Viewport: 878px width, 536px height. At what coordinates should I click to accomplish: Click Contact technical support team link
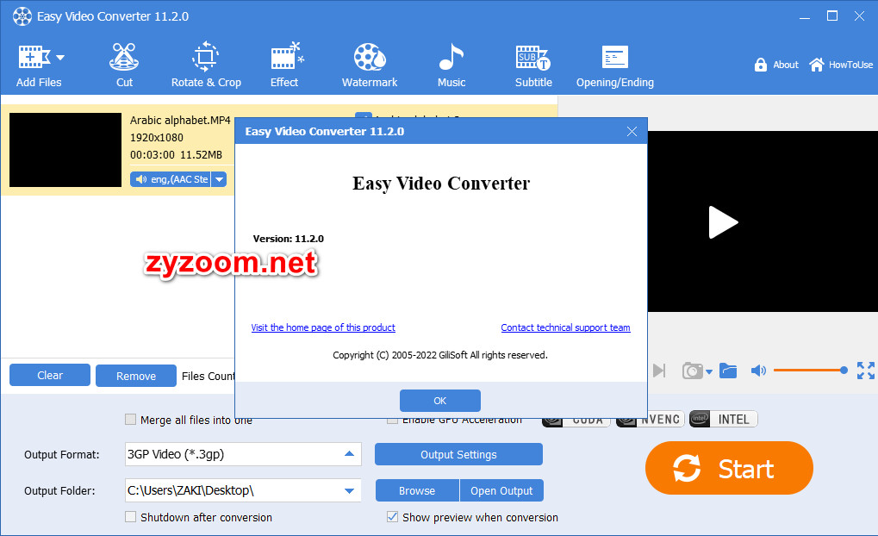pyautogui.click(x=565, y=327)
